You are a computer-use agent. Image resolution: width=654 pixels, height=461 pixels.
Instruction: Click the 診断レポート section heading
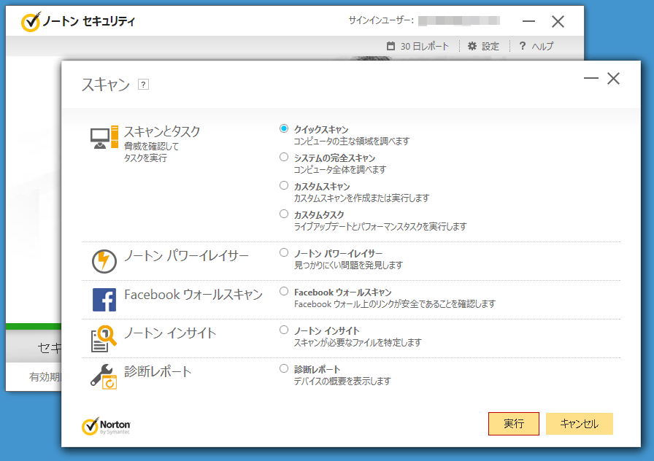pyautogui.click(x=158, y=371)
